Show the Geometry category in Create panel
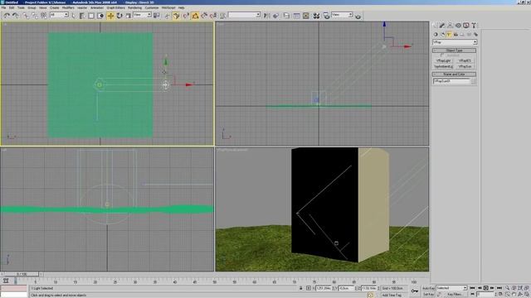 tap(436, 35)
